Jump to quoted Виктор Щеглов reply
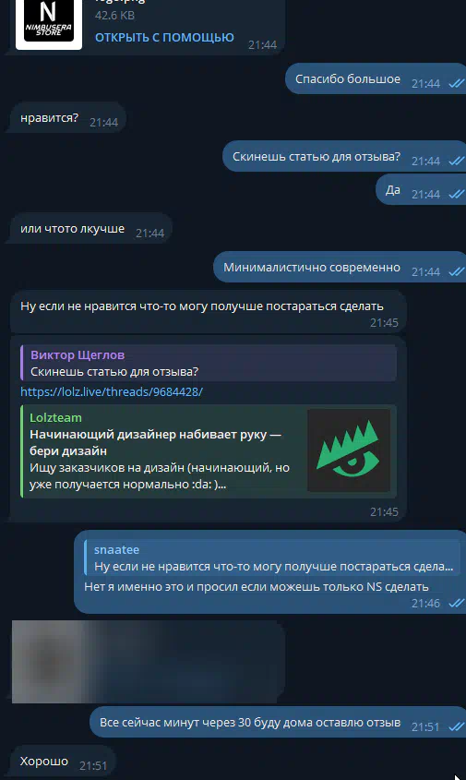466x780 pixels. click(x=209, y=363)
